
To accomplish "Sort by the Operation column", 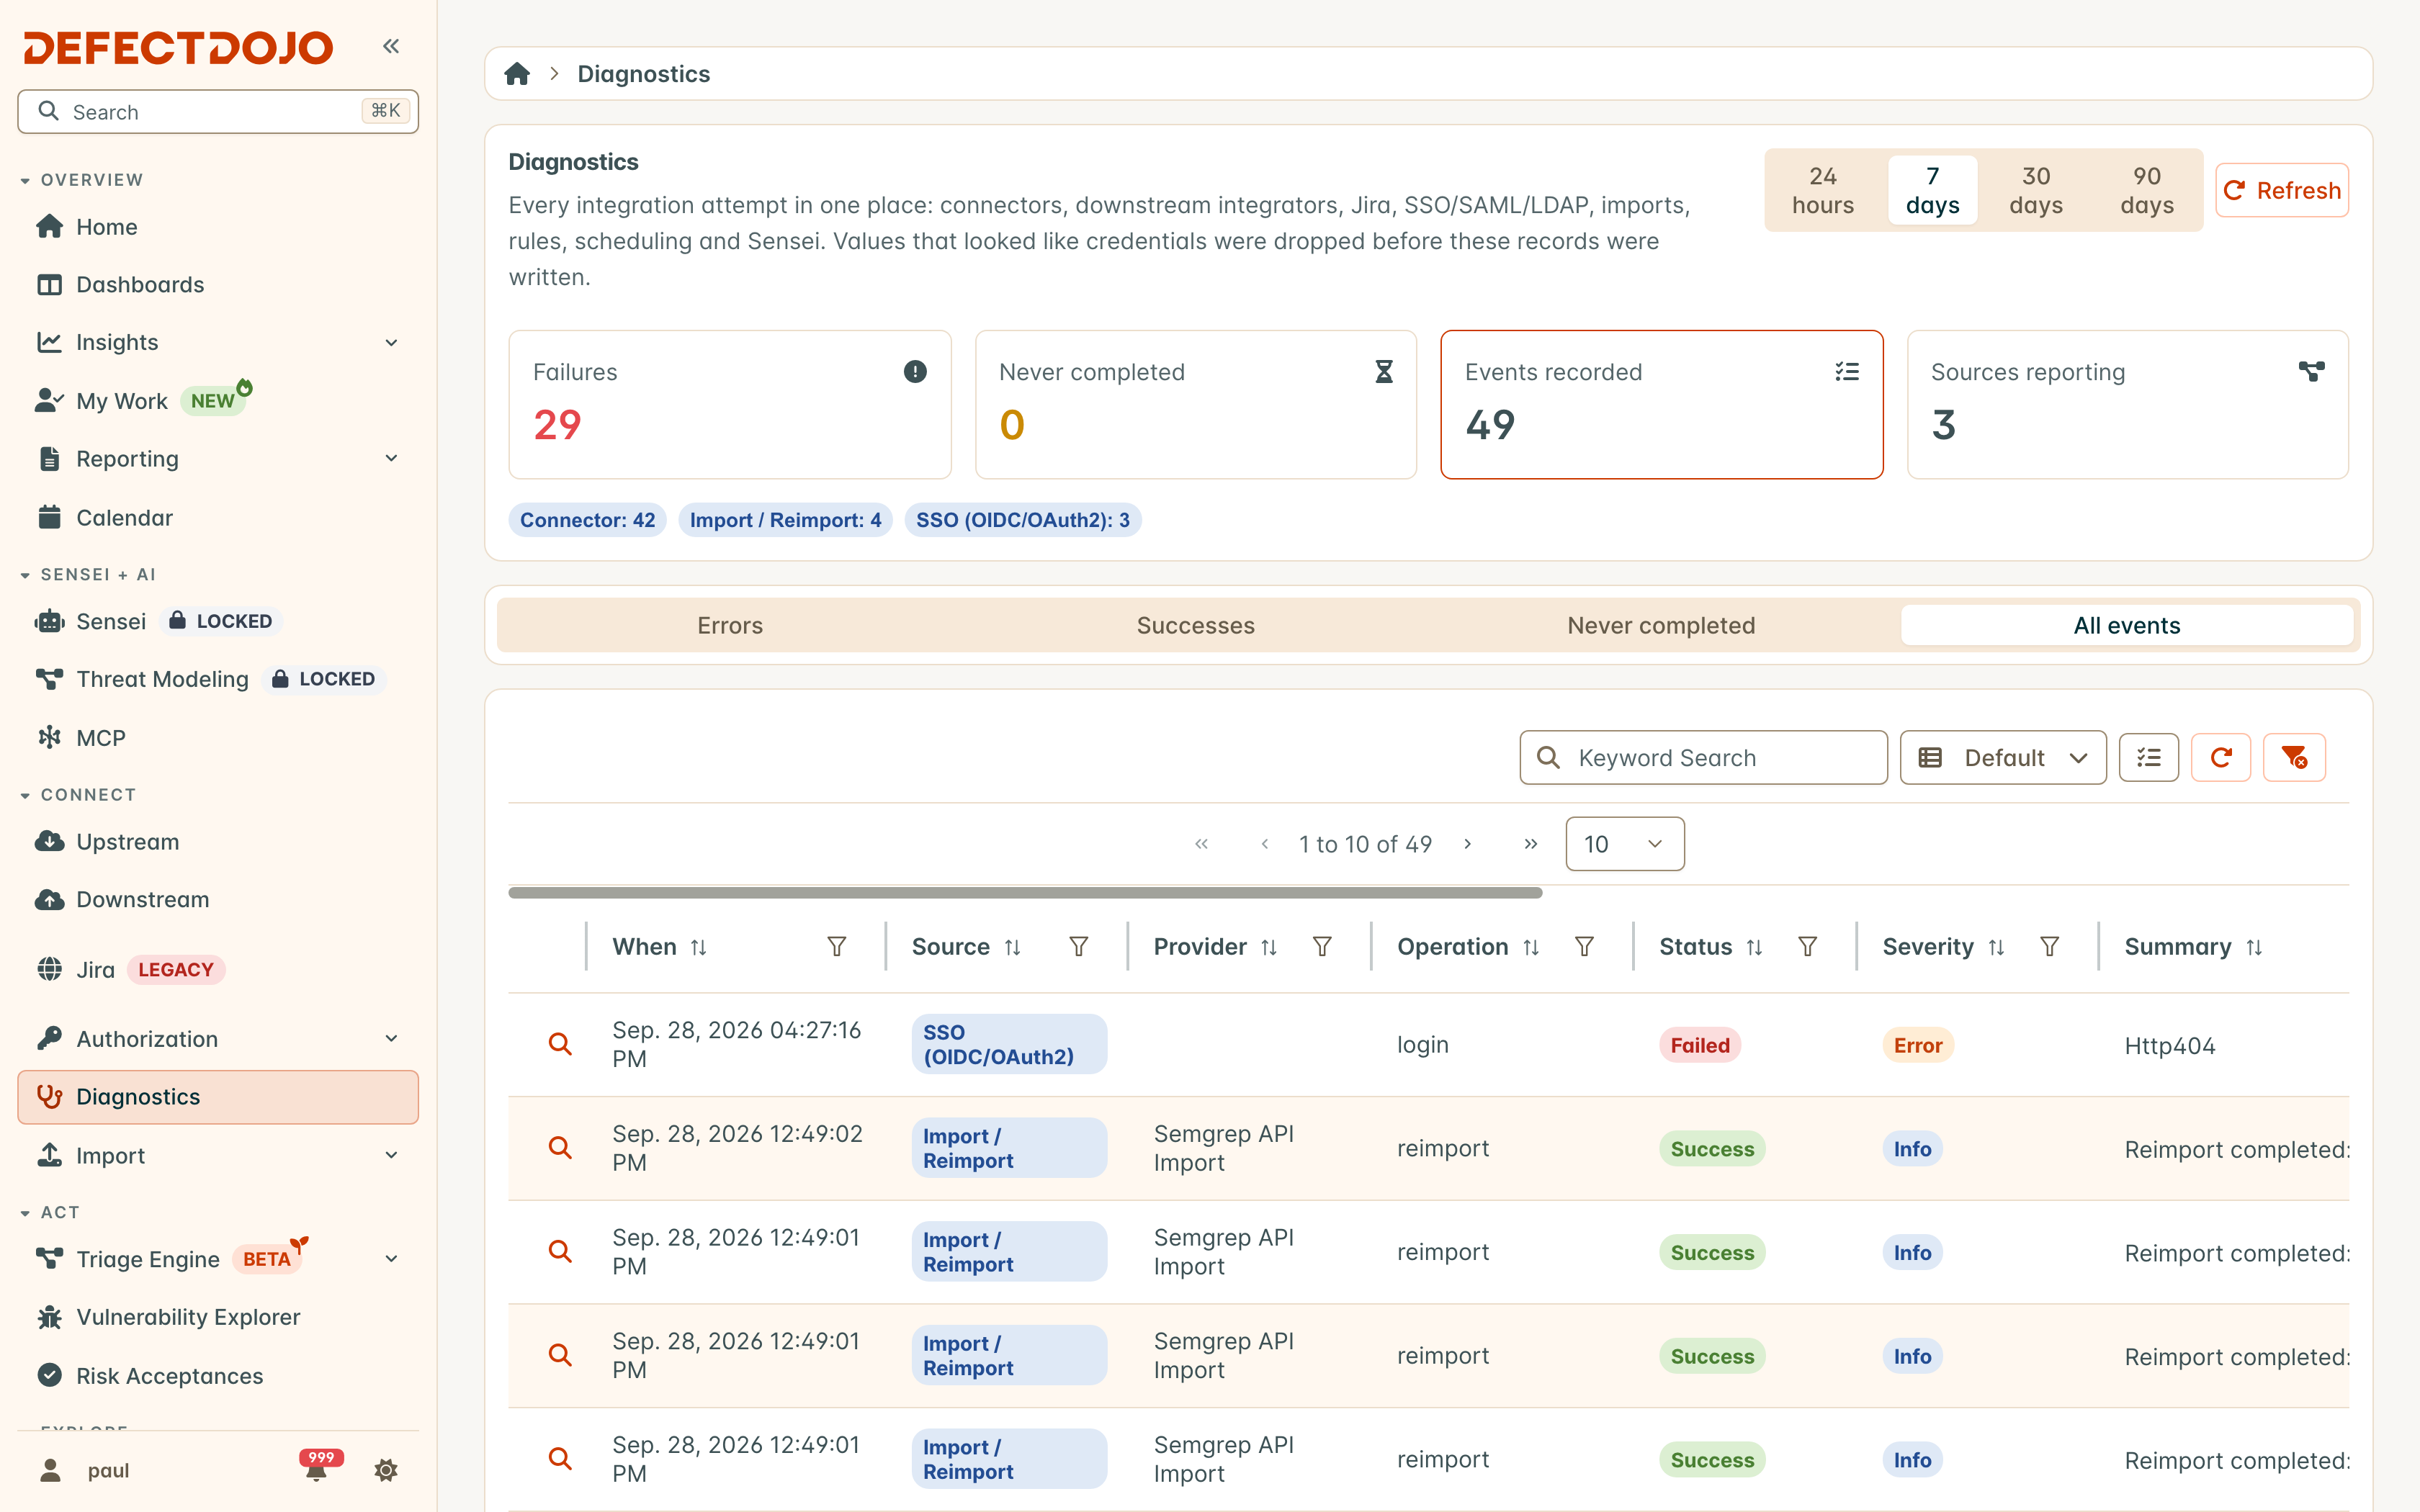I will pyautogui.click(x=1531, y=946).
